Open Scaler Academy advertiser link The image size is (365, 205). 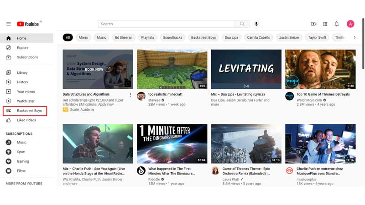click(x=82, y=109)
